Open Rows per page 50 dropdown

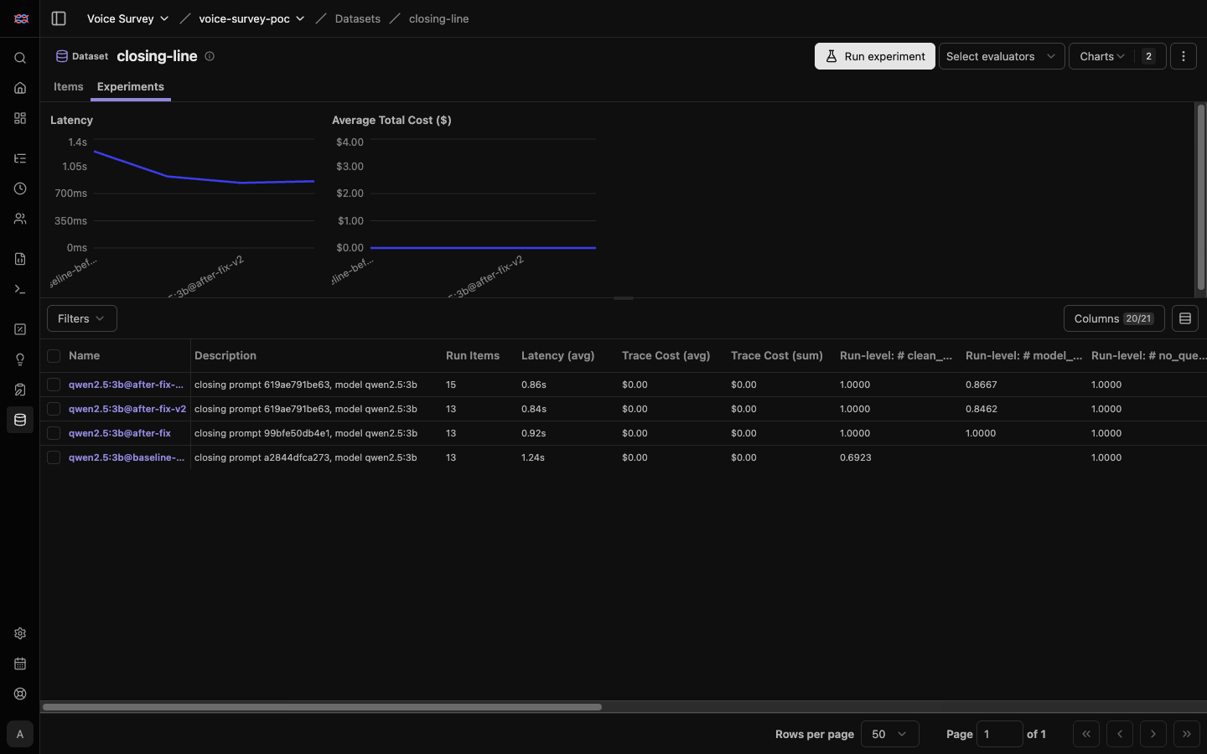[x=890, y=734]
